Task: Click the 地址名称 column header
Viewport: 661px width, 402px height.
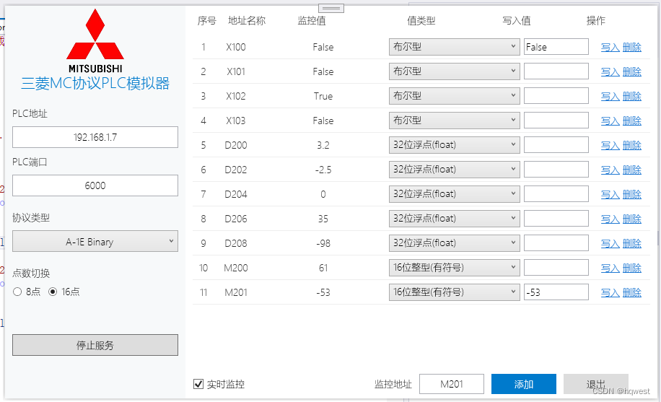Action: (247, 20)
